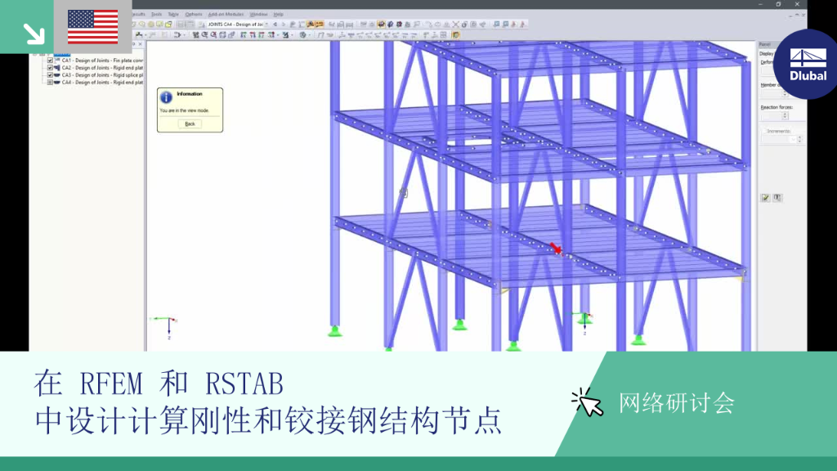Open the Window menu

259,15
